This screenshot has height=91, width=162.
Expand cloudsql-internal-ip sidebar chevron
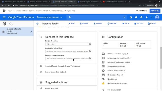[31, 32]
